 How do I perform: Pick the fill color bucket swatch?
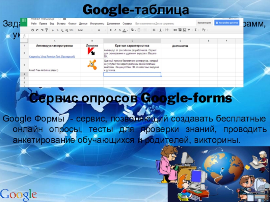tap(132, 30)
